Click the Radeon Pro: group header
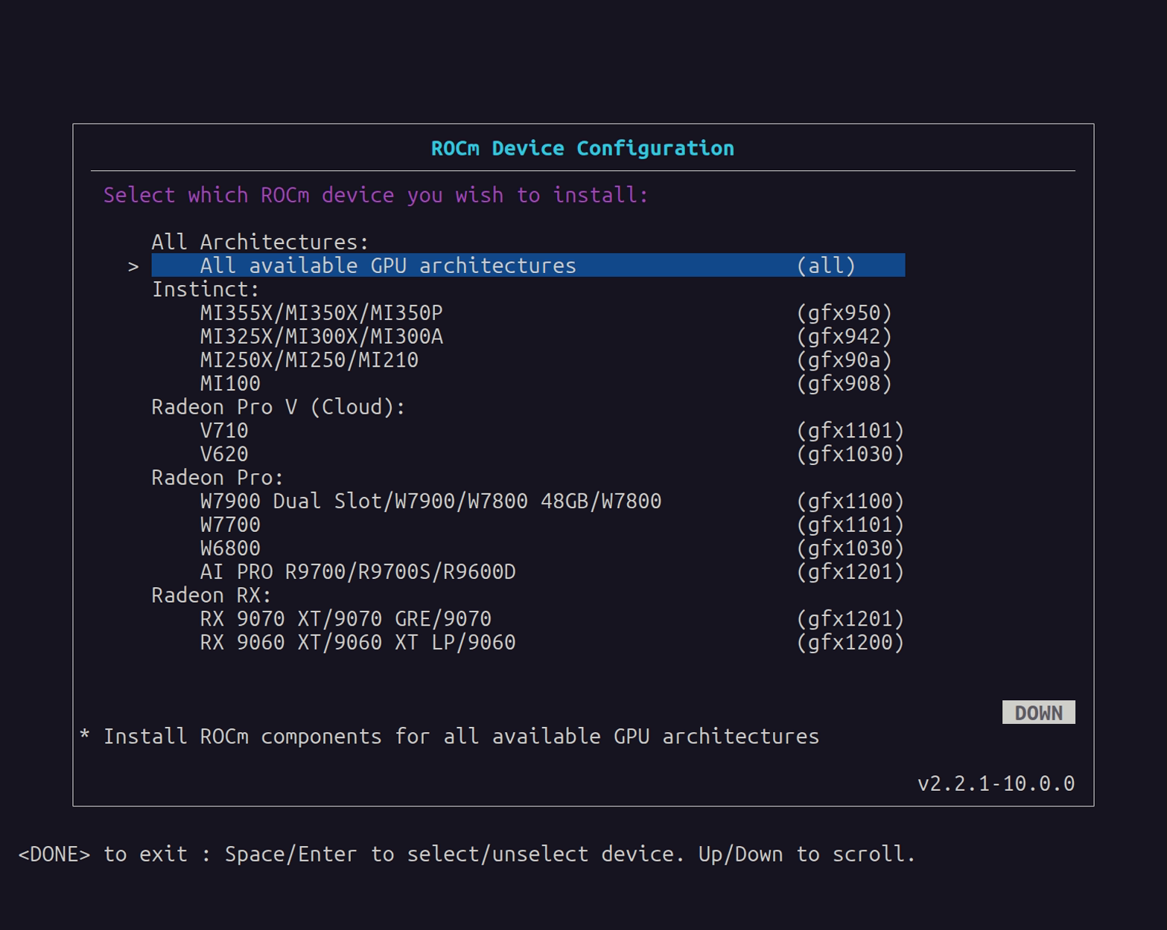This screenshot has height=930, width=1167. (217, 478)
